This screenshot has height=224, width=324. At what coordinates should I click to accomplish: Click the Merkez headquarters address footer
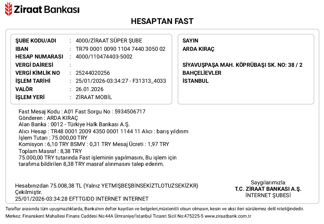128,216
